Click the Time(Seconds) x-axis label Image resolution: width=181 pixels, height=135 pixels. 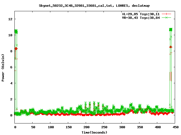tap(94, 132)
